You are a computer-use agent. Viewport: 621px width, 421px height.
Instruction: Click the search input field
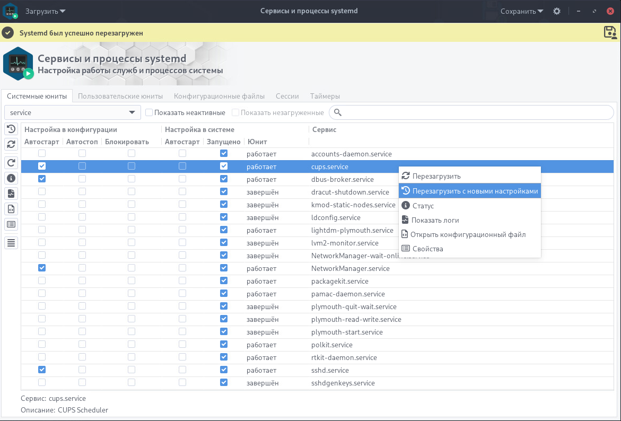(477, 112)
